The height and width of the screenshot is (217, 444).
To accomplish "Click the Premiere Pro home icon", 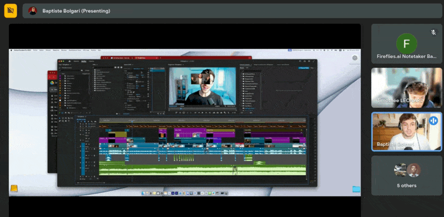I will (x=69, y=61).
